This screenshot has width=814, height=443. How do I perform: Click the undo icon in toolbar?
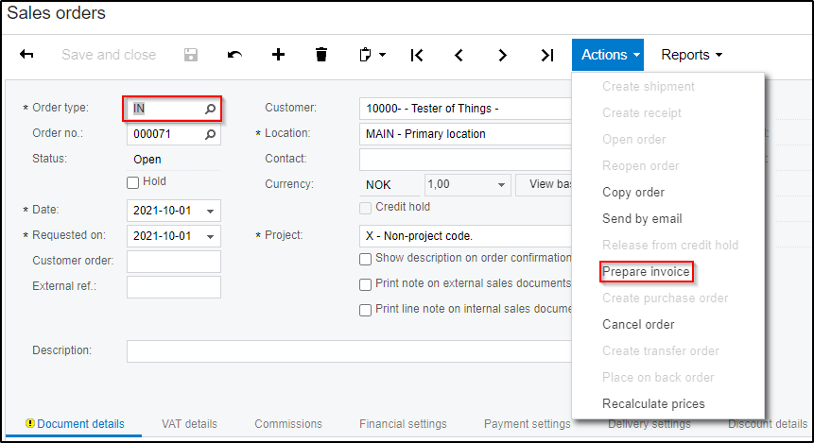click(x=234, y=55)
